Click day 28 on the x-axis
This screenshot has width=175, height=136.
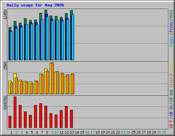149,132
